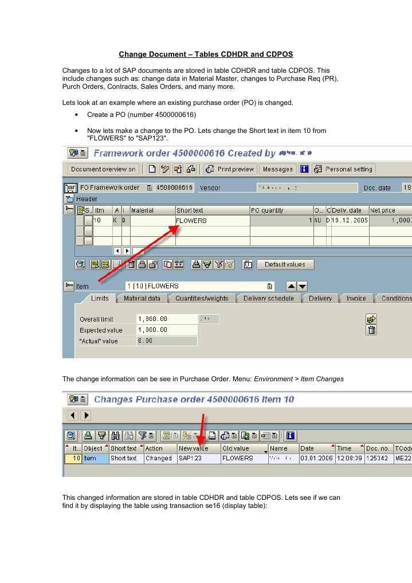This screenshot has height=583, width=412.
Task: Click the Default values button
Action: pyautogui.click(x=285, y=264)
